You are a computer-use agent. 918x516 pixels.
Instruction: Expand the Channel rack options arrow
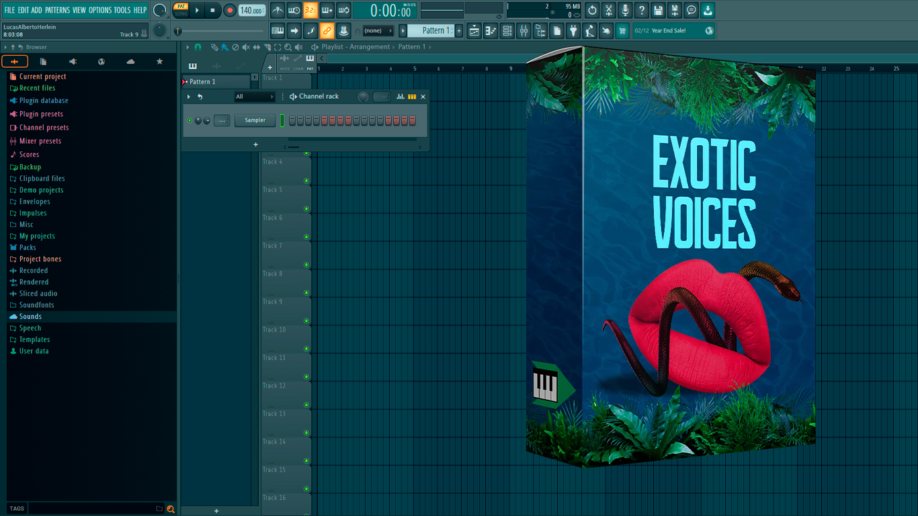pos(189,97)
